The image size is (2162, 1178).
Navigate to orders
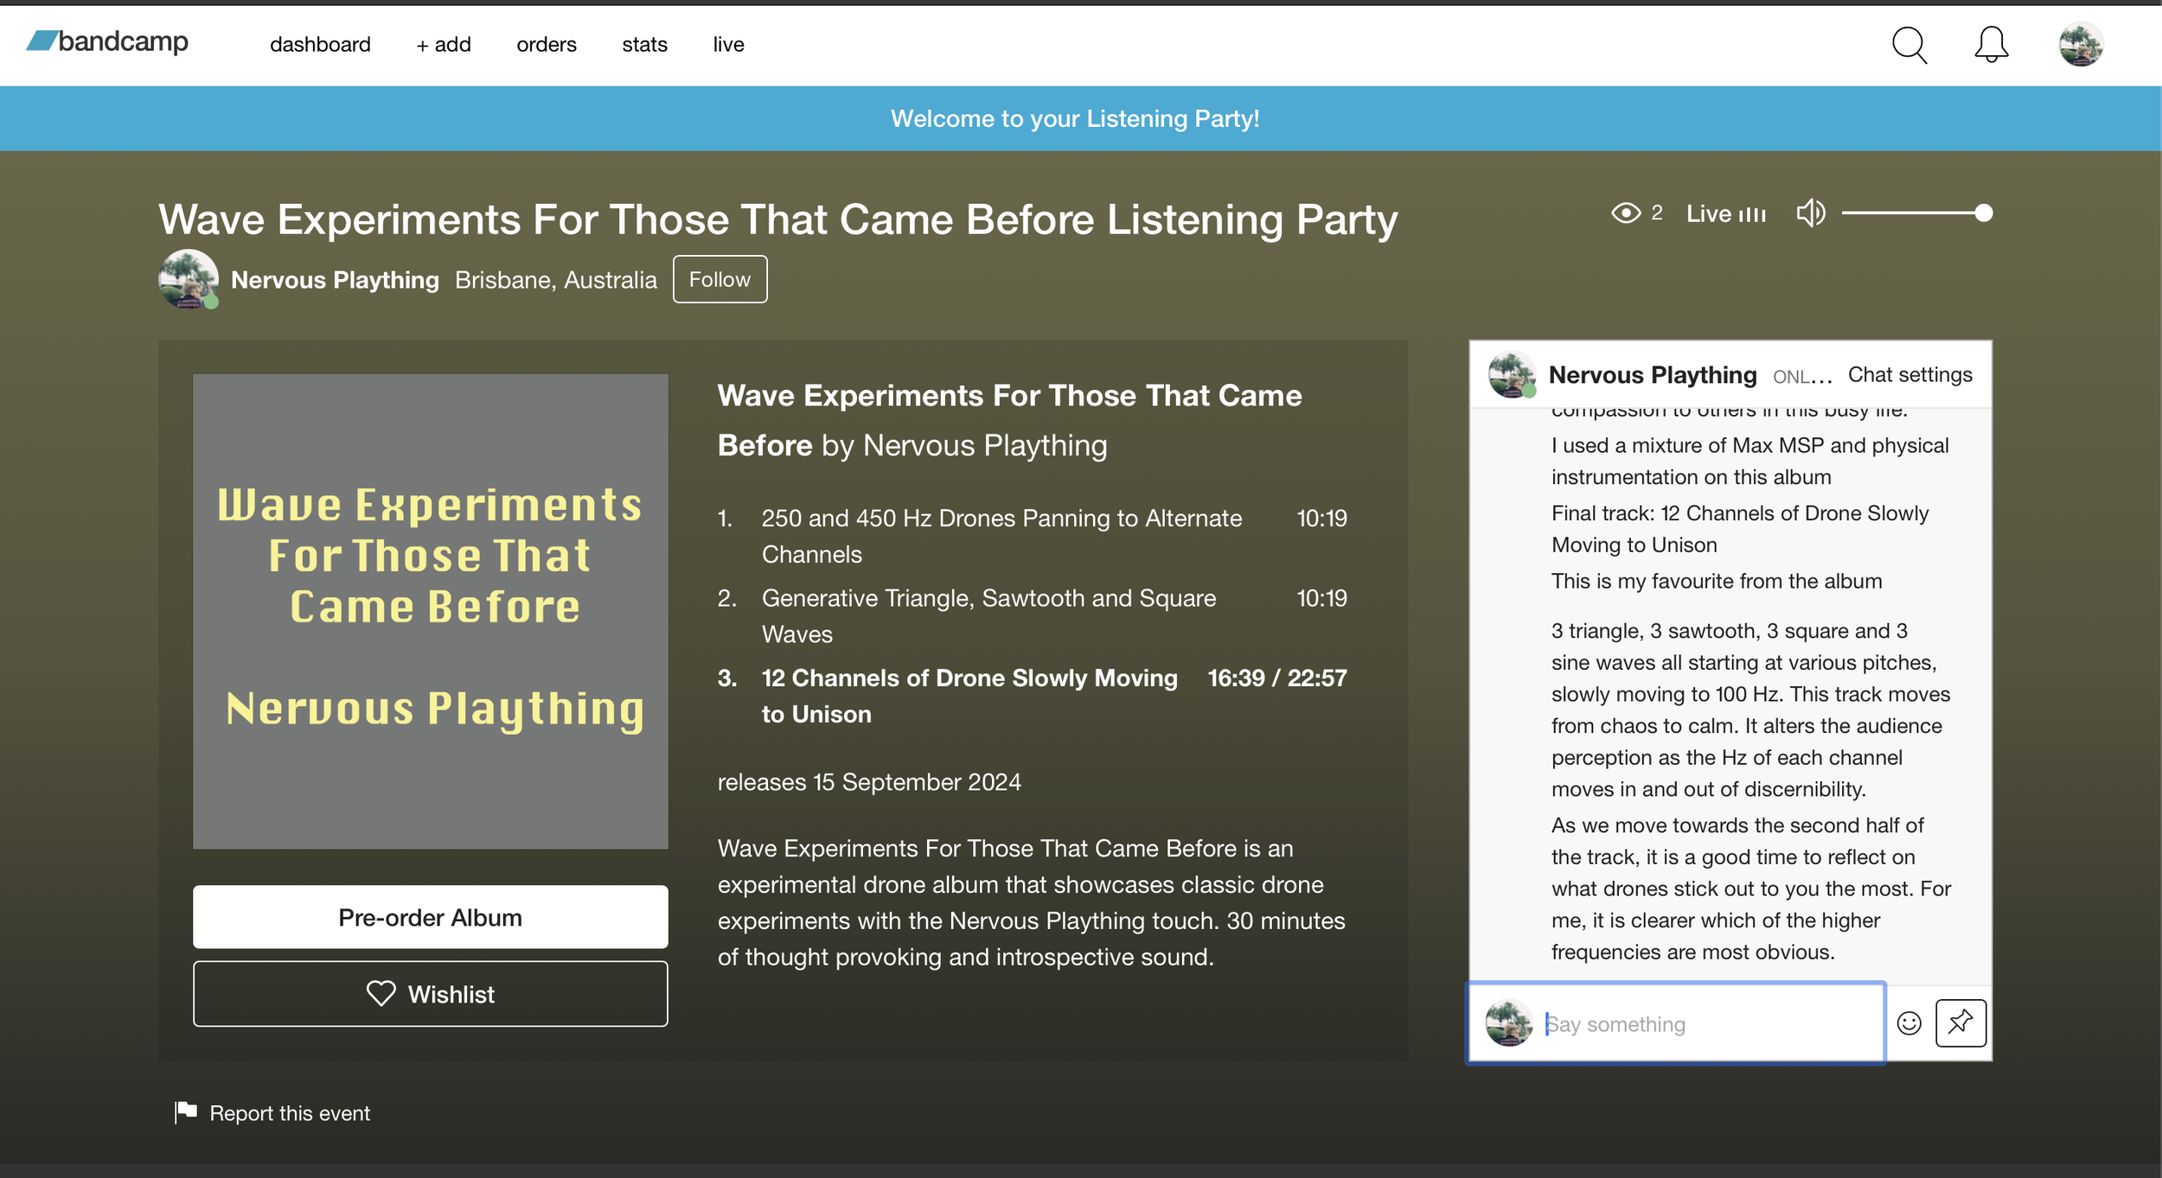[x=547, y=44]
